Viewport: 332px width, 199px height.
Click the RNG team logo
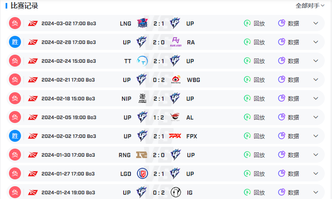coord(142,155)
